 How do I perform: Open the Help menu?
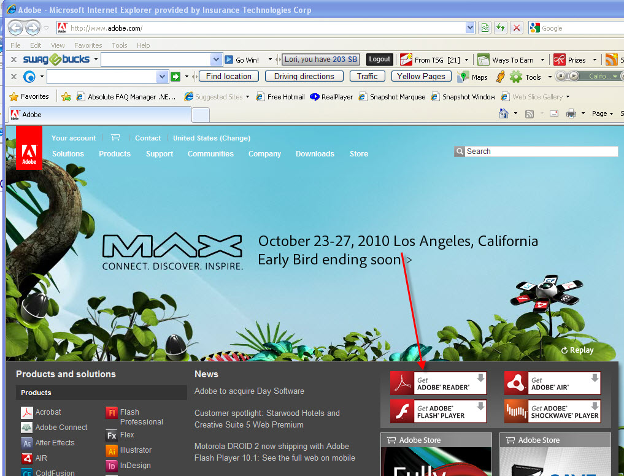coord(143,45)
